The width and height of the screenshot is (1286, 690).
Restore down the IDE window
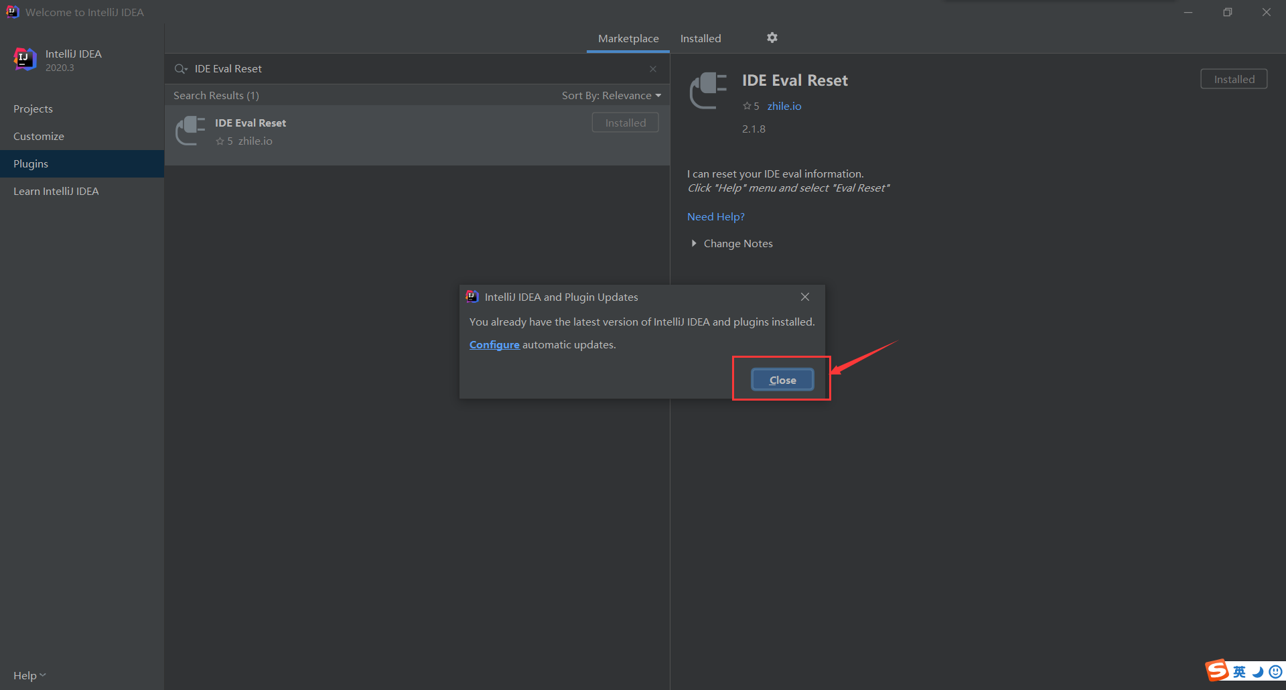click(x=1227, y=12)
